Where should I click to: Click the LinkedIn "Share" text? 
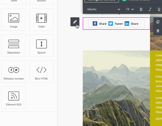[x=134, y=24]
